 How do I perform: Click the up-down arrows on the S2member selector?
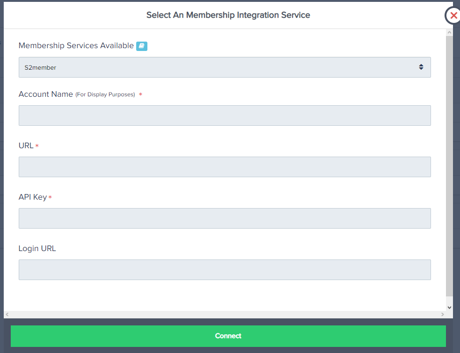[421, 67]
